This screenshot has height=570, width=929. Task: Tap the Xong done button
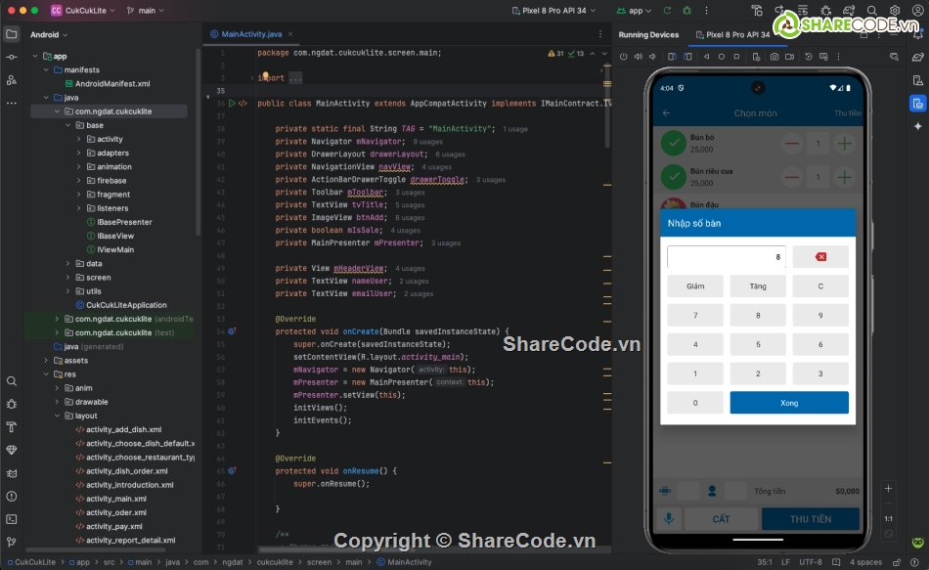coord(789,403)
